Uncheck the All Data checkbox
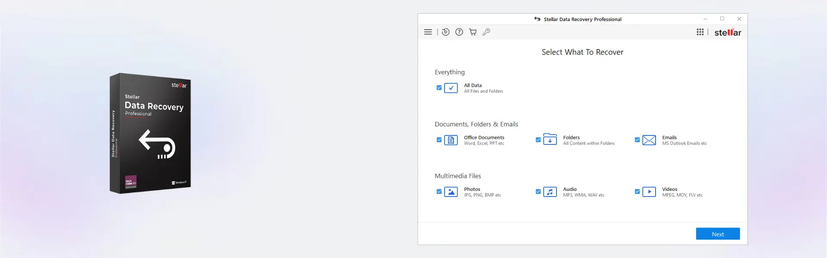The width and height of the screenshot is (827, 258). [x=439, y=88]
